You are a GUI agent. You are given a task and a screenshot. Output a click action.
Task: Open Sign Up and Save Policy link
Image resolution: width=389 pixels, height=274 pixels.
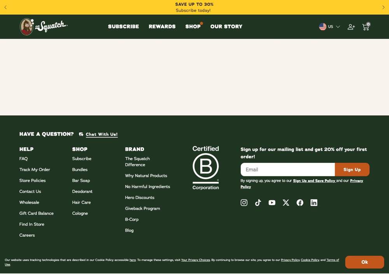(314, 181)
